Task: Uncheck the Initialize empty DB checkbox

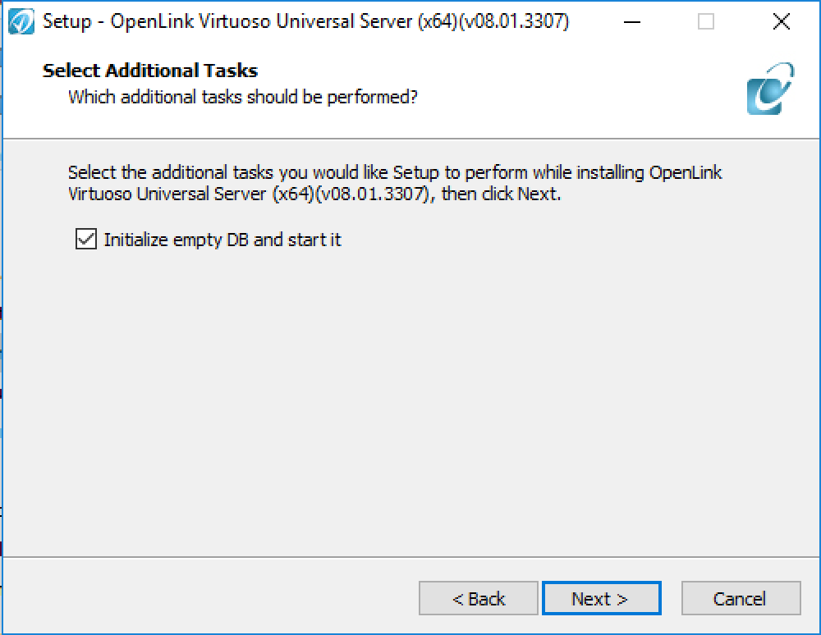Action: [x=86, y=239]
